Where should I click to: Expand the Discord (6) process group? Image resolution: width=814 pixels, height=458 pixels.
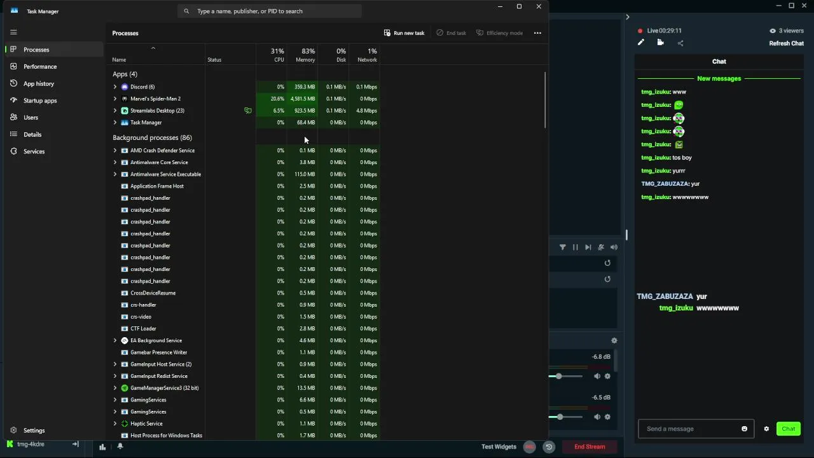[115, 87]
